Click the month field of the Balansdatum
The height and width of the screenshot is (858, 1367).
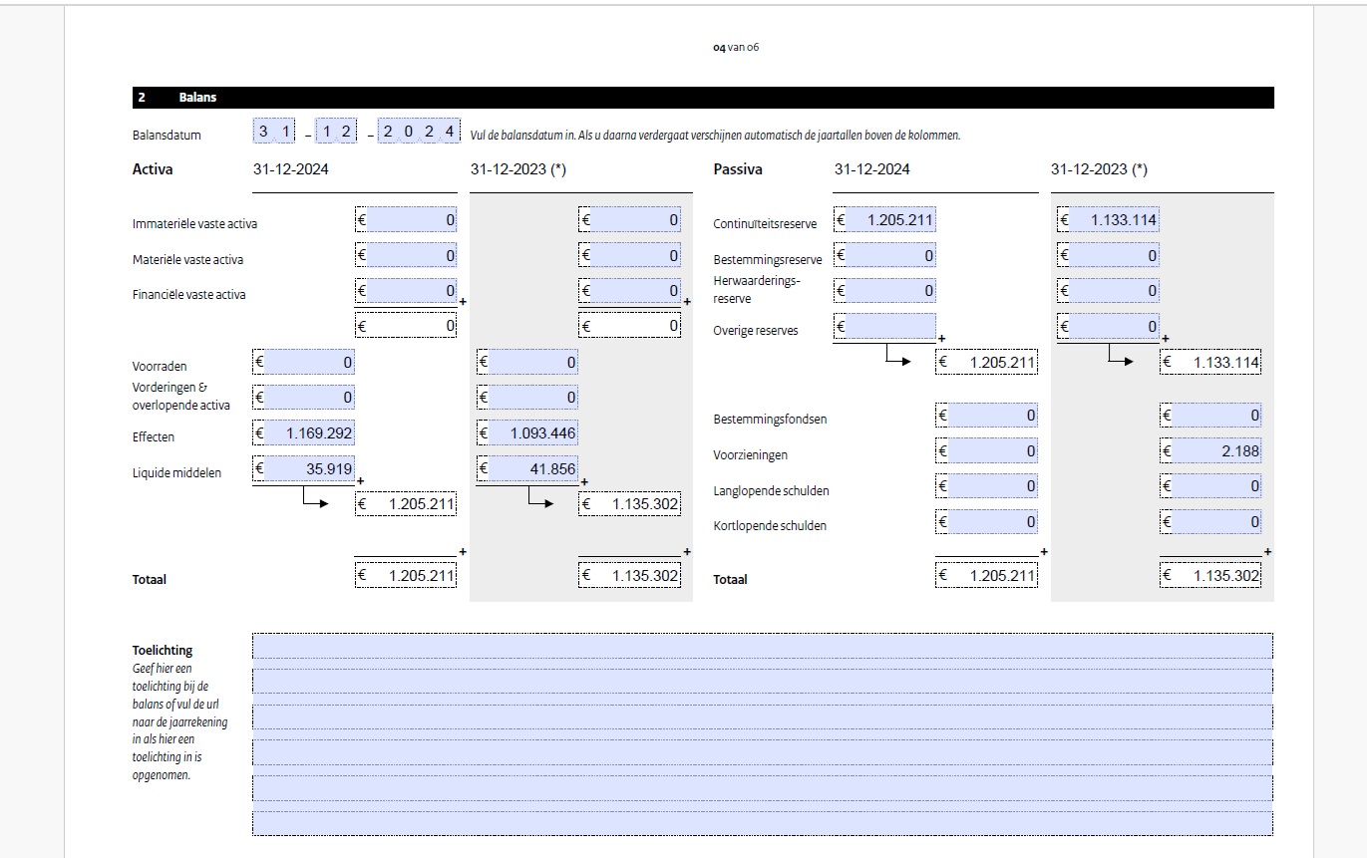click(336, 133)
